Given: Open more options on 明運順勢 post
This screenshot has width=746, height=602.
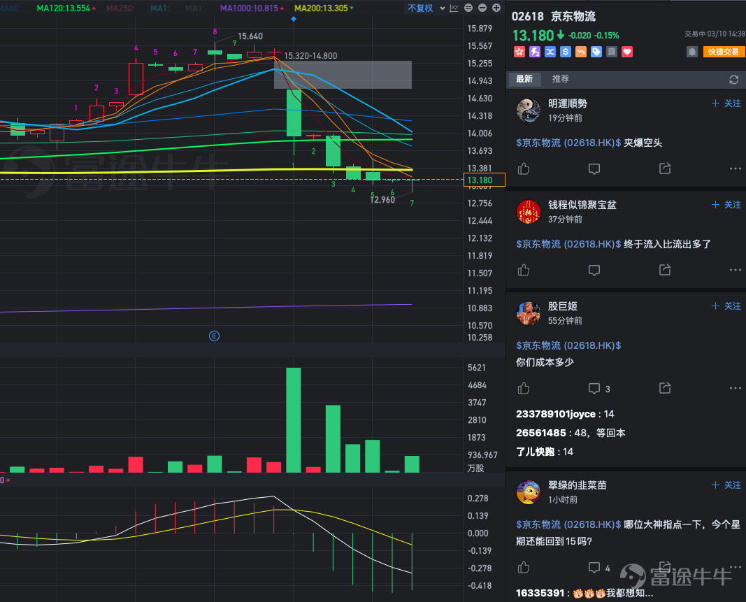Looking at the screenshot, I should (x=735, y=169).
